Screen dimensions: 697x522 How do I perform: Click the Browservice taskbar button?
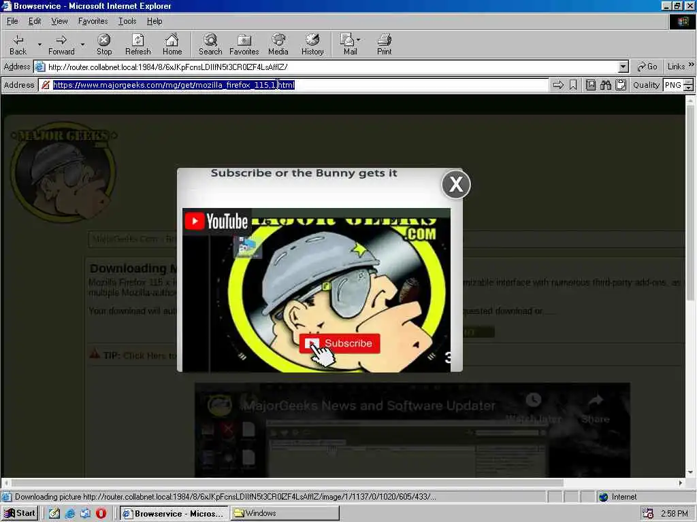pyautogui.click(x=174, y=513)
